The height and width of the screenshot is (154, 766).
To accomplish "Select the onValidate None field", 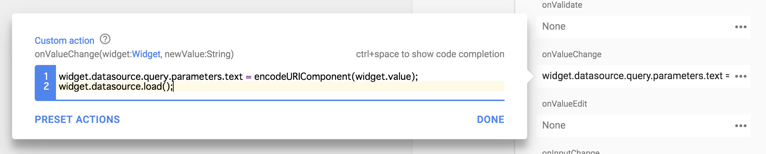I will point(643,26).
